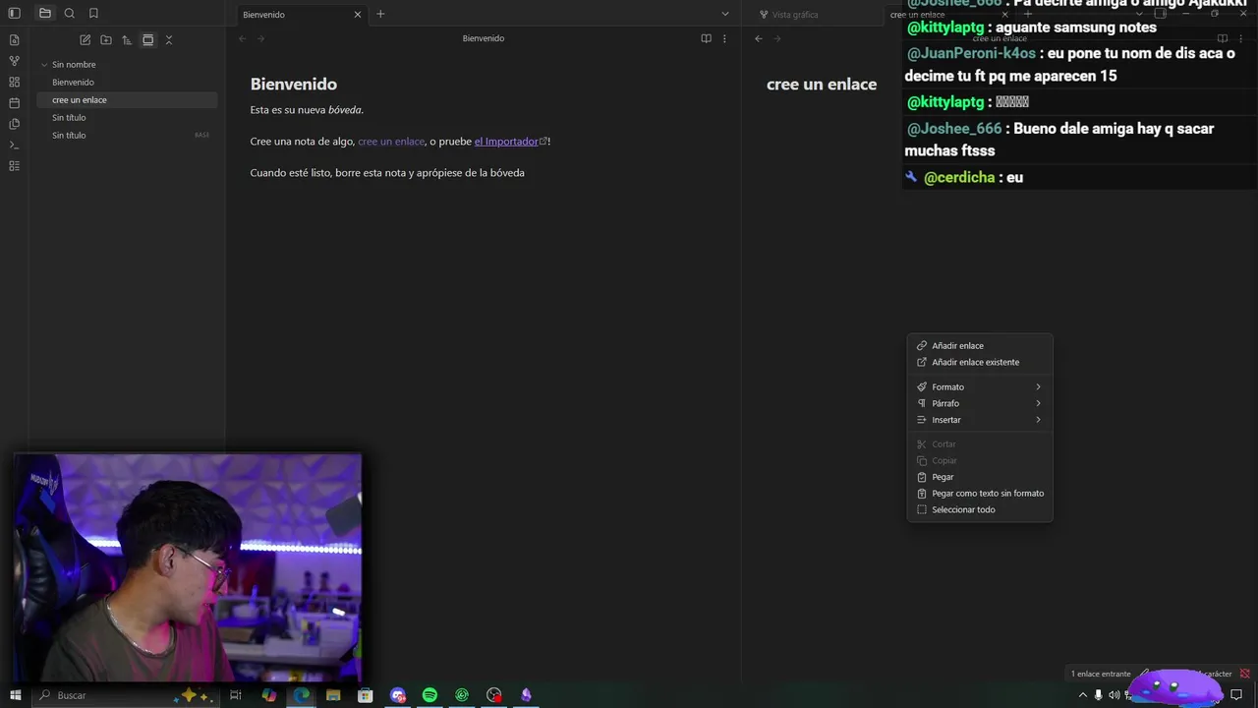Click the streamer webcam overlay

point(188,566)
